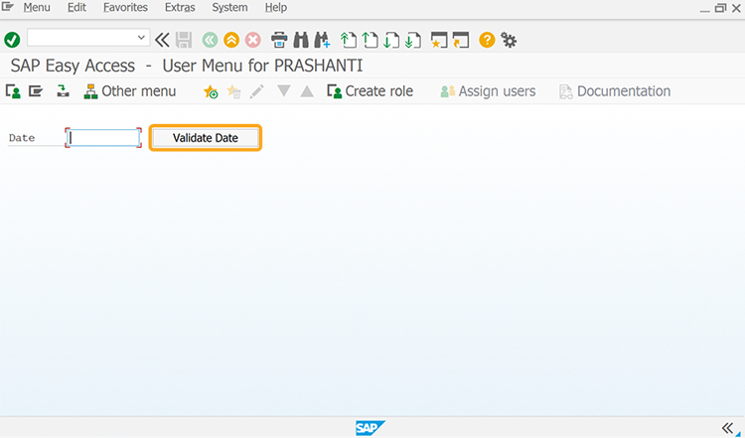Click the red Cancel icon
745x438 pixels.
click(252, 40)
